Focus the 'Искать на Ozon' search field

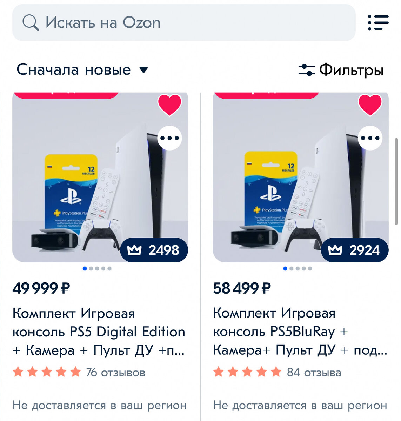click(x=184, y=23)
